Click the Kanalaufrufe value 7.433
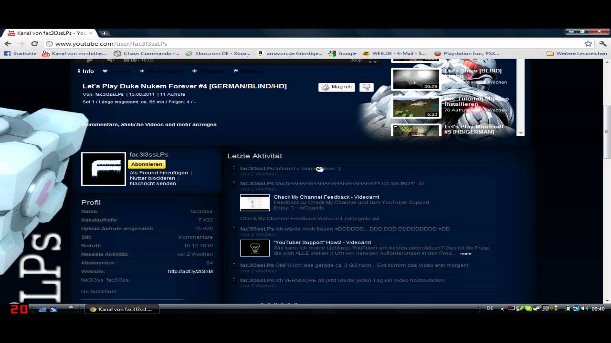The height and width of the screenshot is (343, 611). pos(205,220)
